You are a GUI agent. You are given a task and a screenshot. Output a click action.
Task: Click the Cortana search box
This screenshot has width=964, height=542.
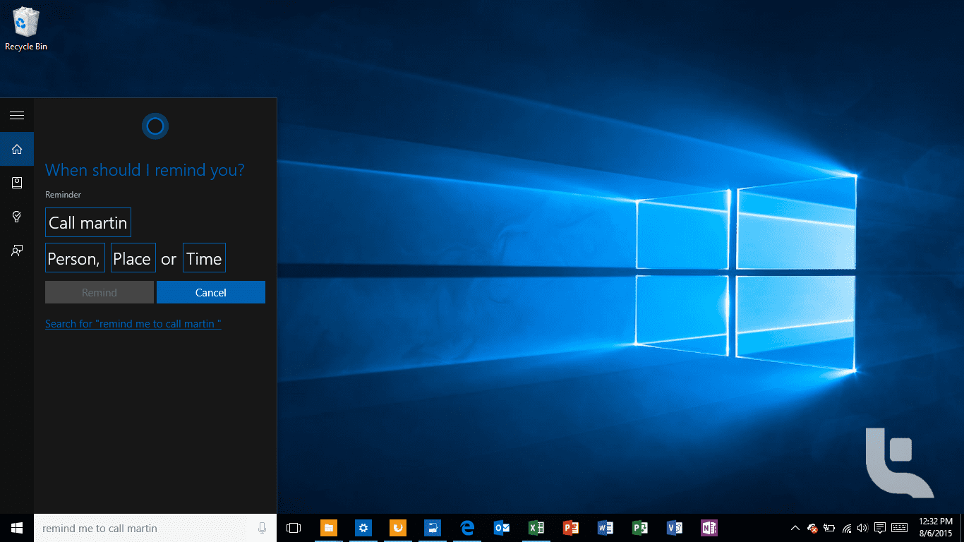[x=155, y=528]
